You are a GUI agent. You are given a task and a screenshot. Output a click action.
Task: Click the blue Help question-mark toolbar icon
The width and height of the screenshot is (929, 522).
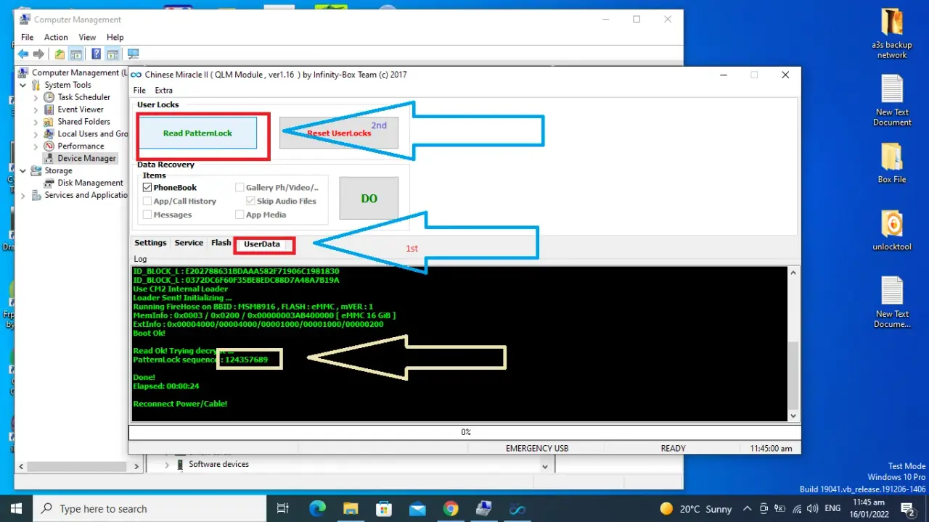[x=96, y=54]
